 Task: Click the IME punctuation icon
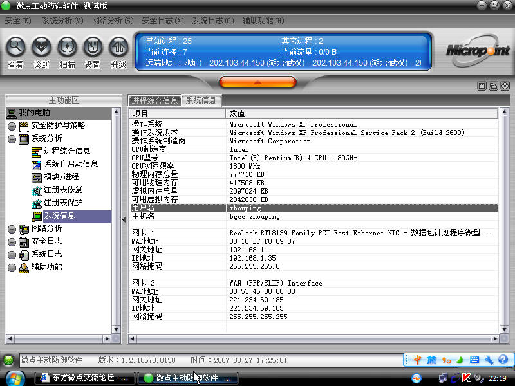point(446,360)
